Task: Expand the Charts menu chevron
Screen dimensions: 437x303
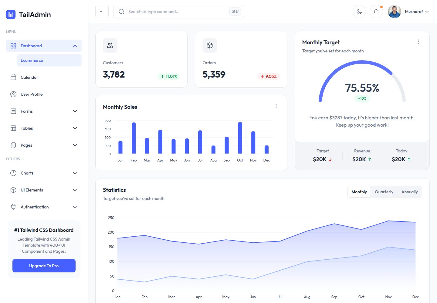Action: pyautogui.click(x=75, y=173)
